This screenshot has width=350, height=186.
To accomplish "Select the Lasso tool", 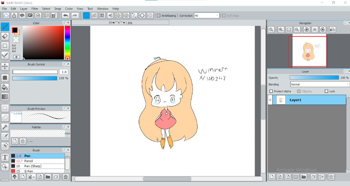I will point(5,118).
